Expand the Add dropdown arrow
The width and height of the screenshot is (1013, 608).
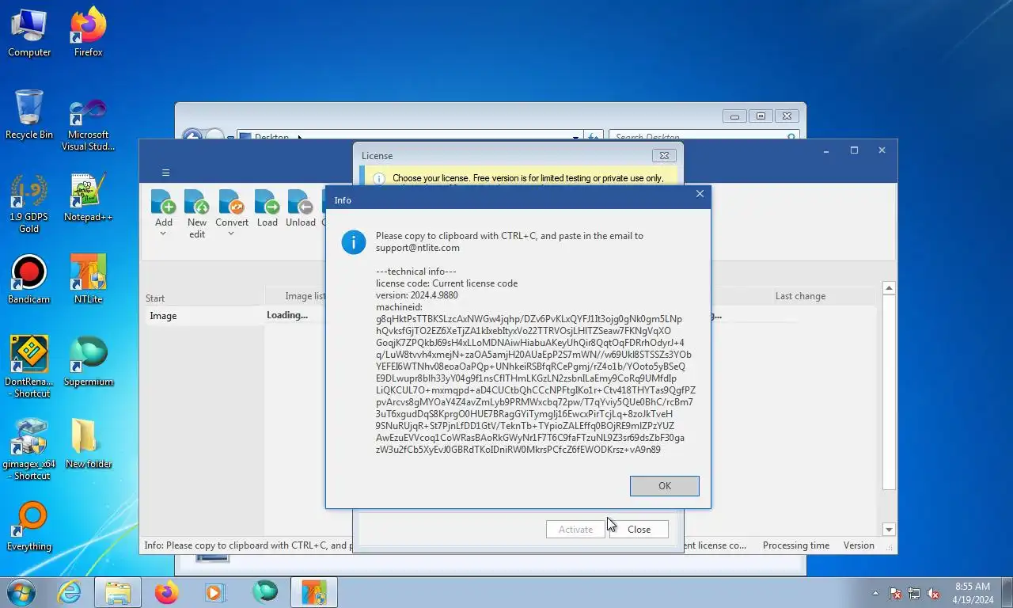pos(164,234)
